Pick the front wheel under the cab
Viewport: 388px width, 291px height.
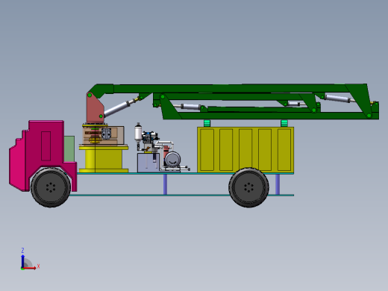tap(51, 187)
